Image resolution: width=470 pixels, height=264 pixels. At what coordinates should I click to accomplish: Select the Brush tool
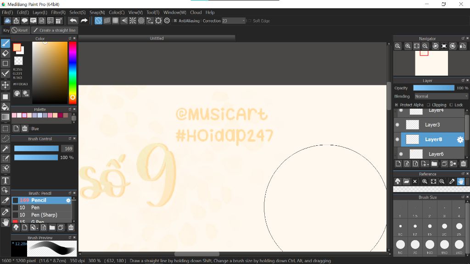[x=6, y=44]
